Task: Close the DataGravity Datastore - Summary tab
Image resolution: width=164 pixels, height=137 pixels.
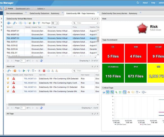Action: (x=63, y=13)
